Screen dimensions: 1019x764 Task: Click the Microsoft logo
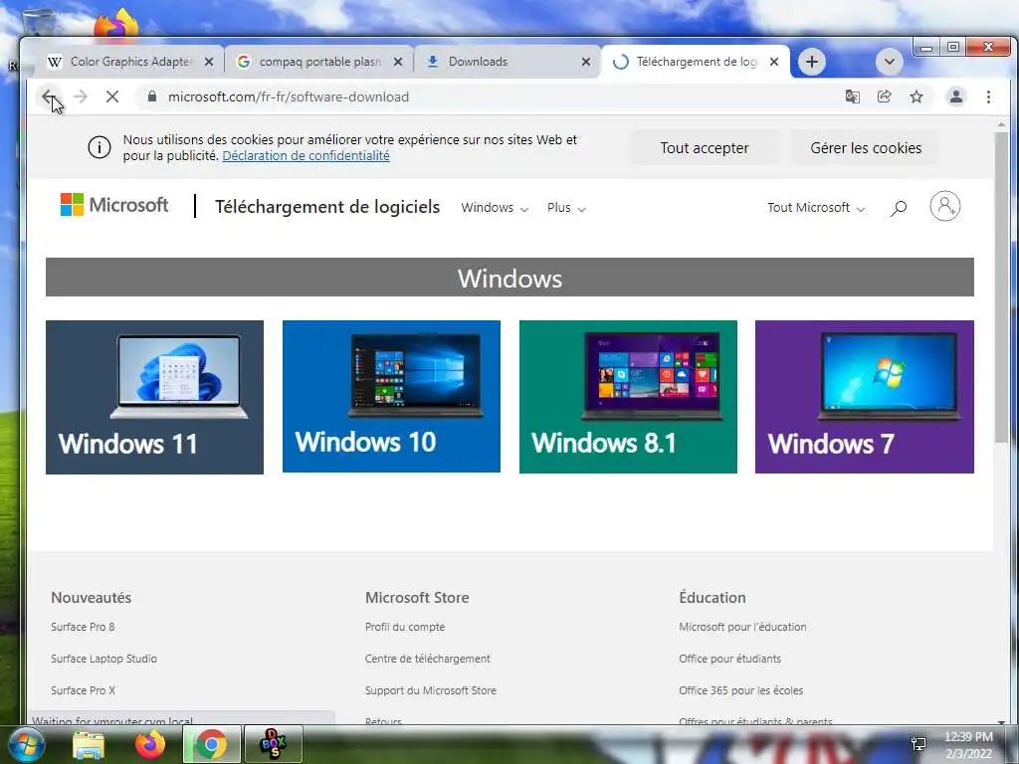point(114,205)
